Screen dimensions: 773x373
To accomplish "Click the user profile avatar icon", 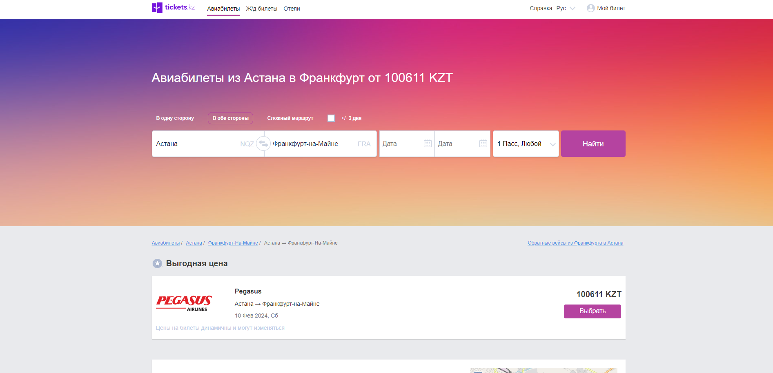I will click(590, 8).
